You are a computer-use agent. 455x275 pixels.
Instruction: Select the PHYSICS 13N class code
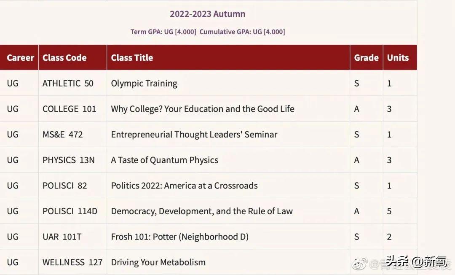pyautogui.click(x=69, y=160)
